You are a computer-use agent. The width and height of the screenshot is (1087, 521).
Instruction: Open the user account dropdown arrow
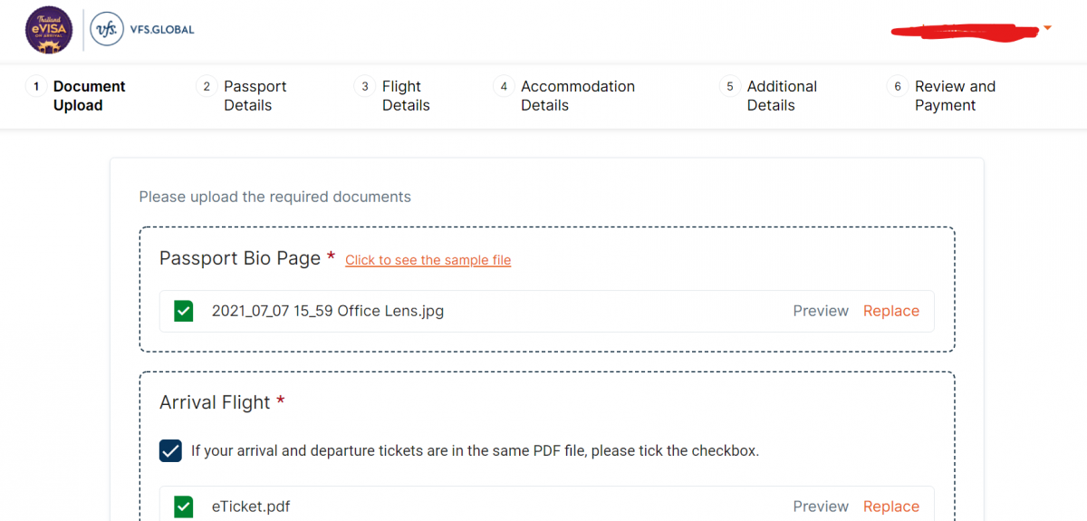pos(1047,28)
